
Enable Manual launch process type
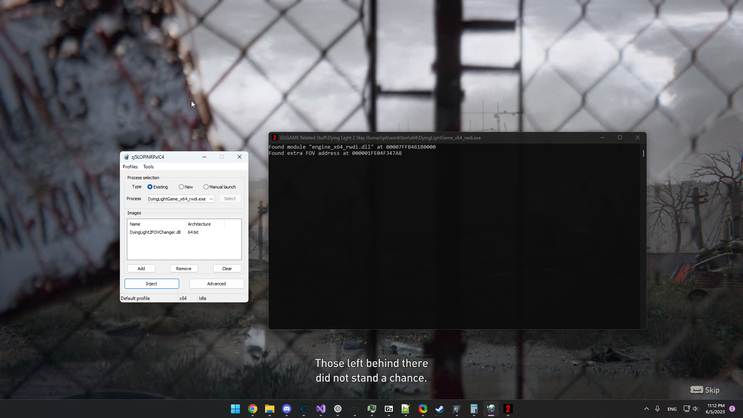pyautogui.click(x=207, y=187)
